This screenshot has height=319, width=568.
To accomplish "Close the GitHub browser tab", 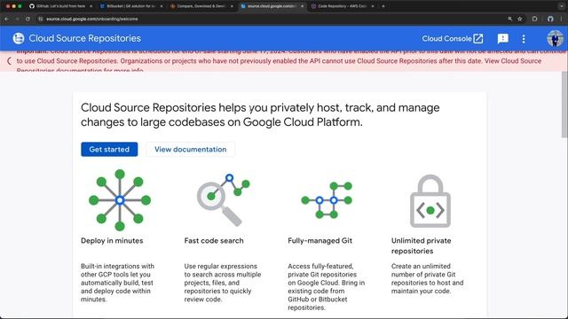I will (91, 6).
